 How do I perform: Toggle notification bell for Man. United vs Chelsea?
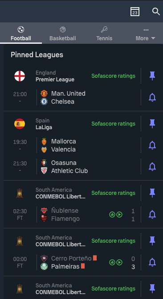pyautogui.click(x=152, y=97)
